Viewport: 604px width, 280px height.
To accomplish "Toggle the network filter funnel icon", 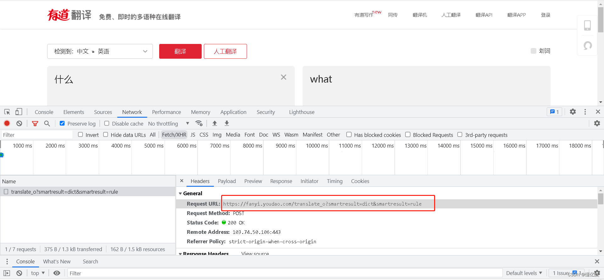I will [x=35, y=123].
